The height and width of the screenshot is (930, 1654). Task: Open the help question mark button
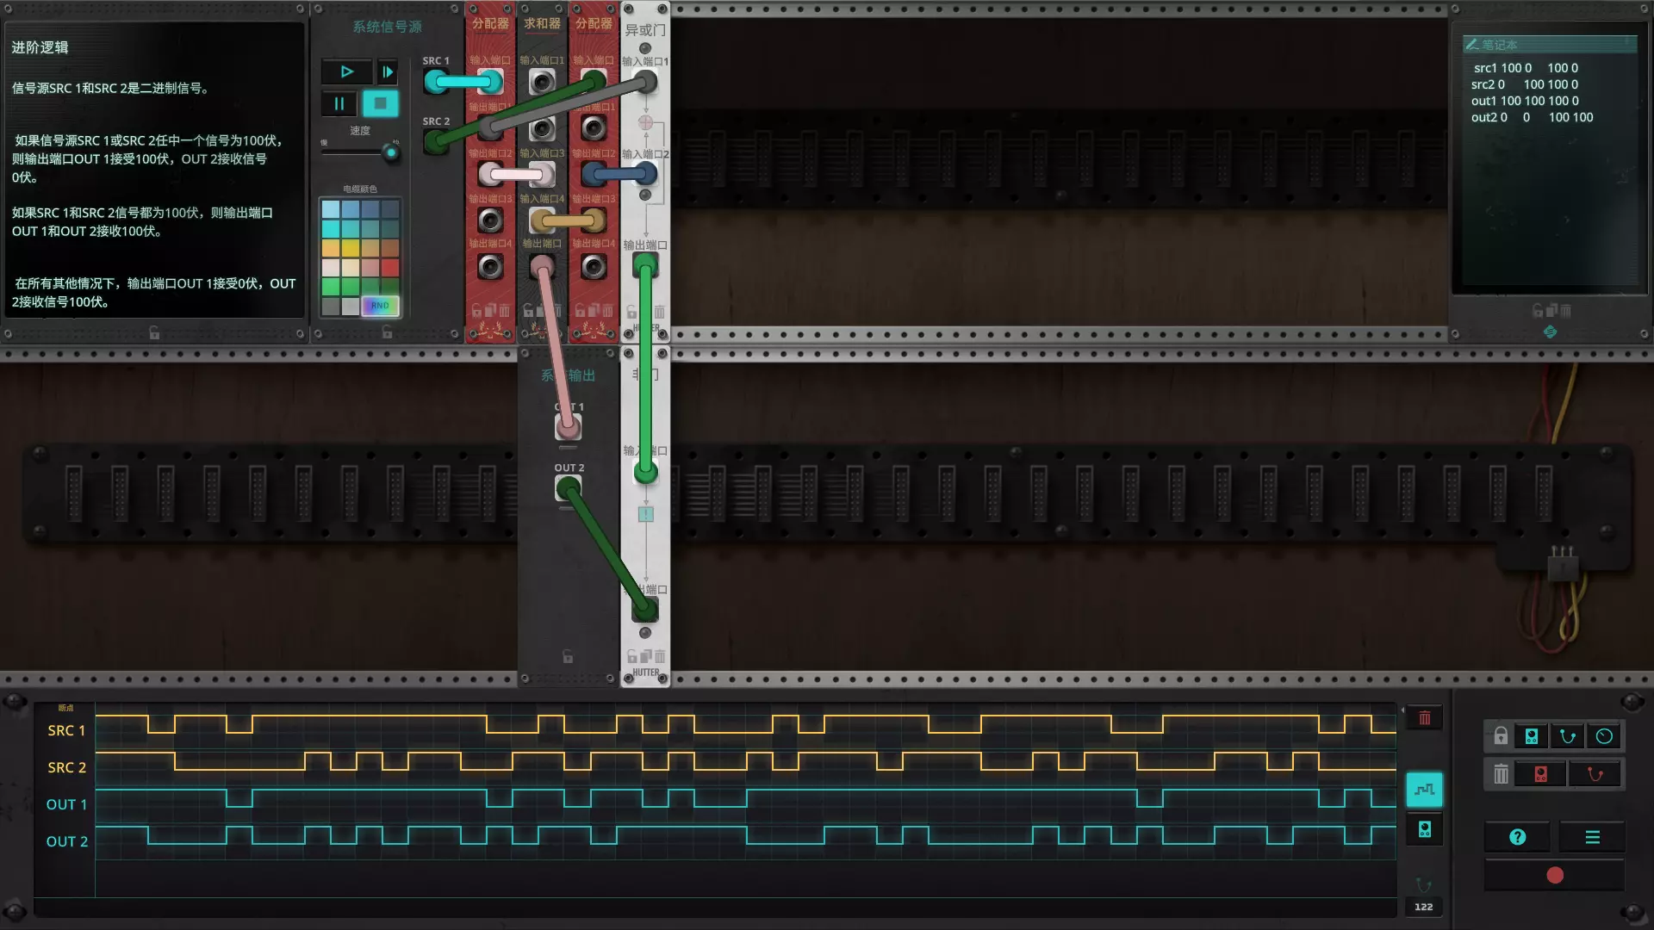click(x=1518, y=837)
